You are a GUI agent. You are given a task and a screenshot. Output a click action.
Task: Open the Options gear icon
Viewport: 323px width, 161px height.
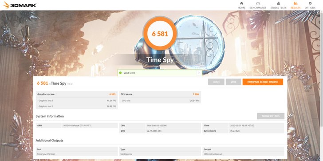pos(310,3)
